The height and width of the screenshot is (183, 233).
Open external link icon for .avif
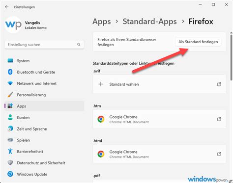pyautogui.click(x=219, y=84)
